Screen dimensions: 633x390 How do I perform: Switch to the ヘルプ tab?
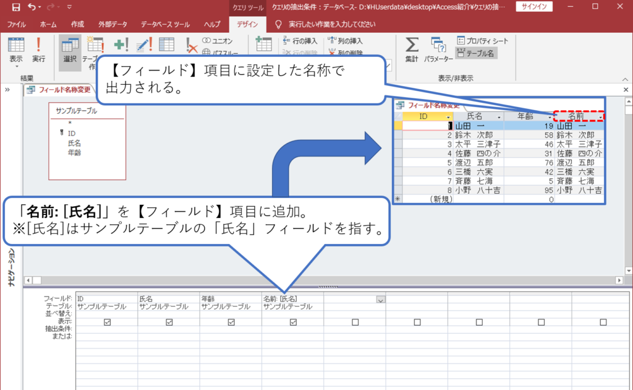[212, 25]
